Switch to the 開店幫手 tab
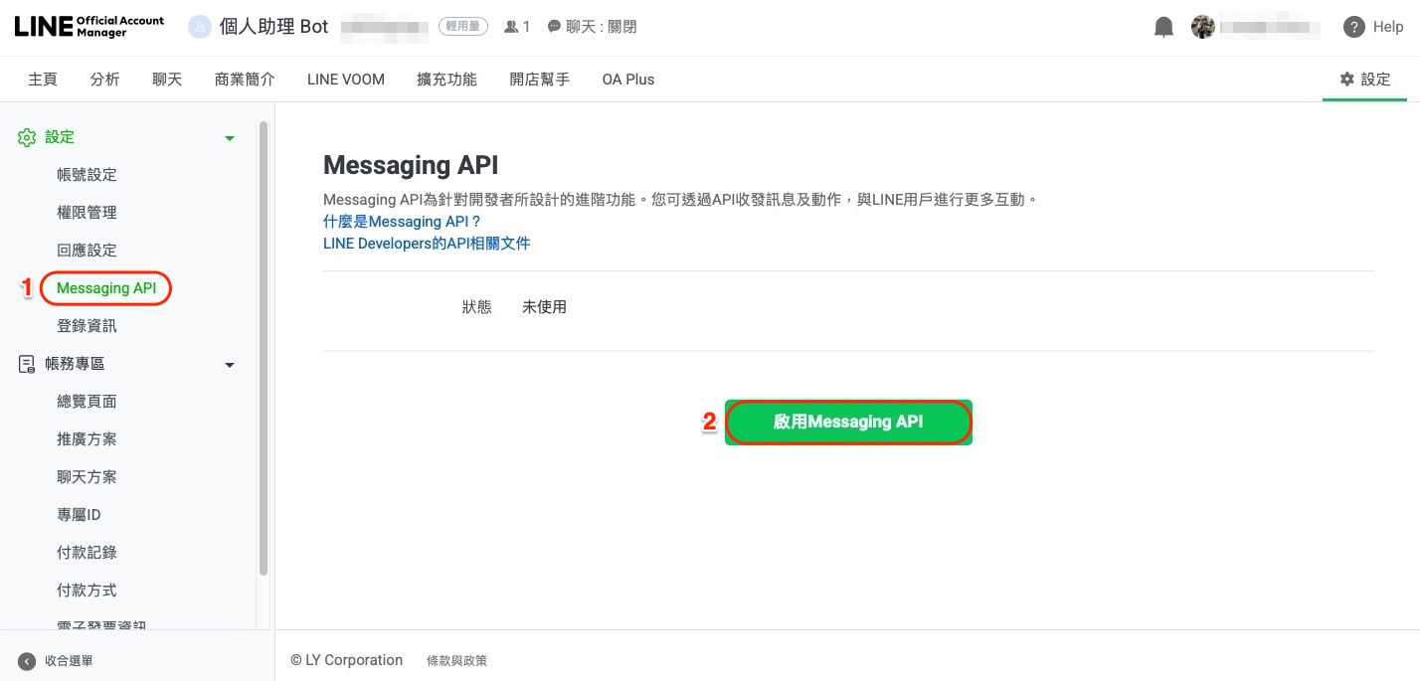The height and width of the screenshot is (681, 1420). click(539, 80)
